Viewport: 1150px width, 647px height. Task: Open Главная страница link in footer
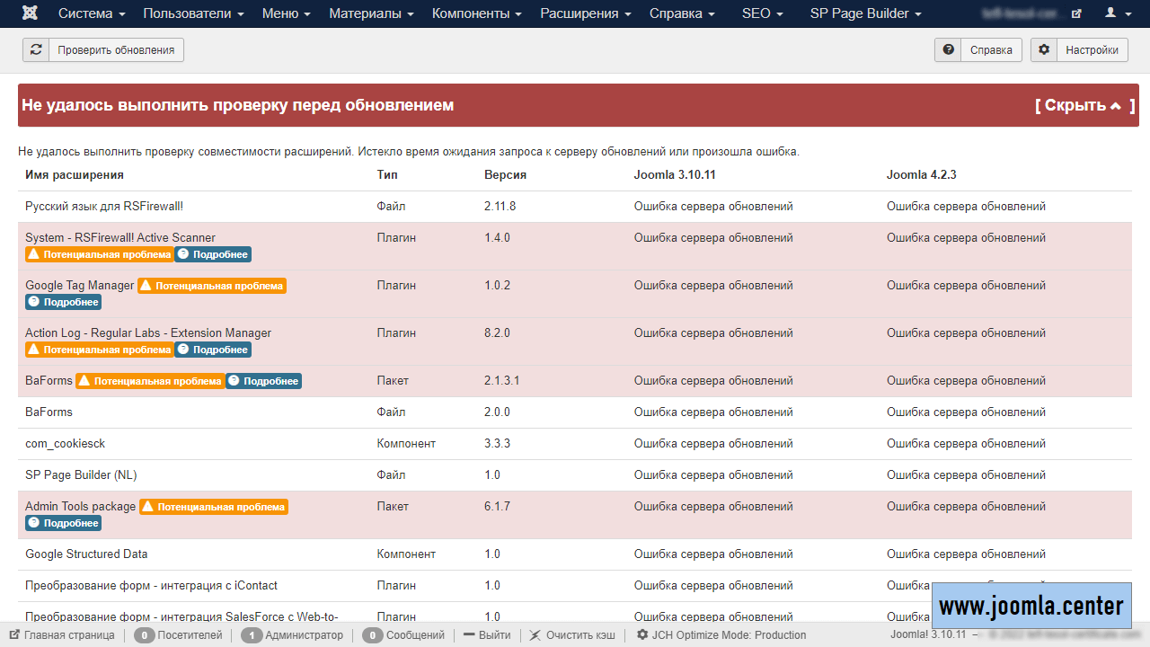click(63, 635)
